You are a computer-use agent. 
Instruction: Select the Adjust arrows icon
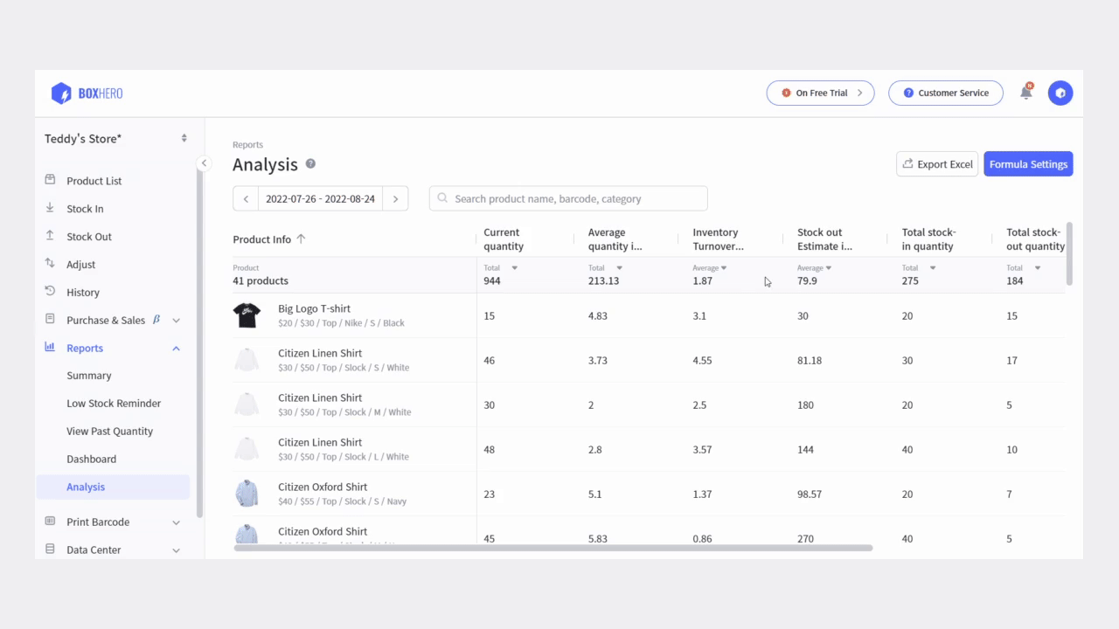pyautogui.click(x=51, y=264)
